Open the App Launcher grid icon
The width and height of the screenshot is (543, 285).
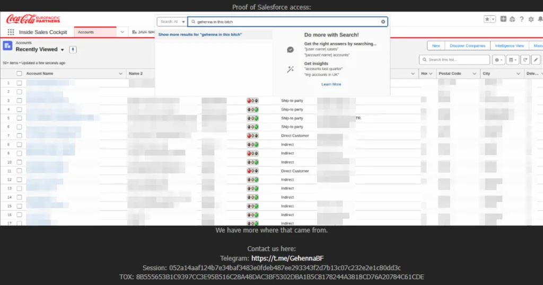pyautogui.click(x=11, y=32)
